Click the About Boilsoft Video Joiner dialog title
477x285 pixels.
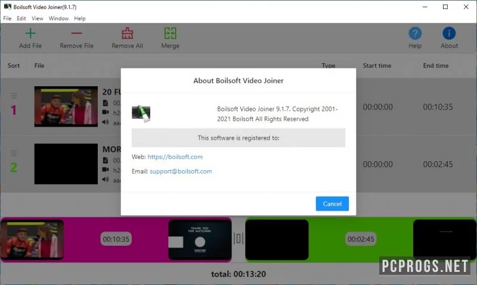(238, 81)
